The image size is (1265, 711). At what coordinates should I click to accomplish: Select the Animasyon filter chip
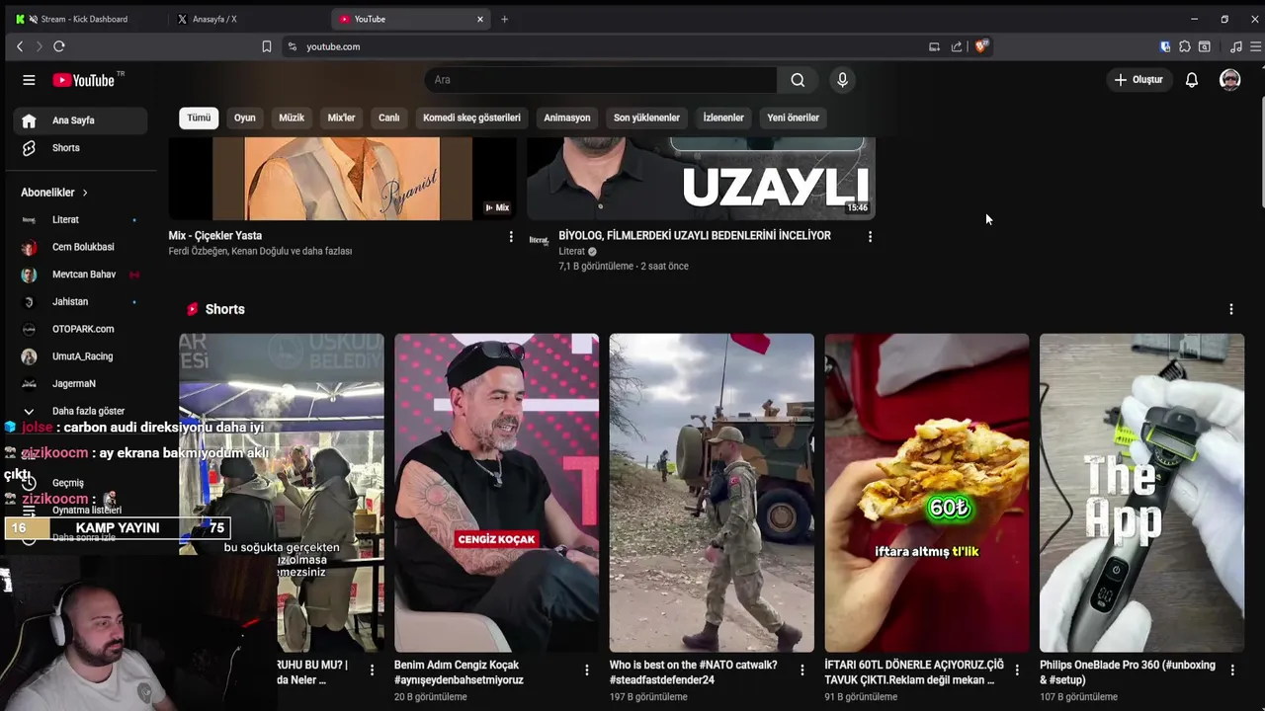click(567, 118)
